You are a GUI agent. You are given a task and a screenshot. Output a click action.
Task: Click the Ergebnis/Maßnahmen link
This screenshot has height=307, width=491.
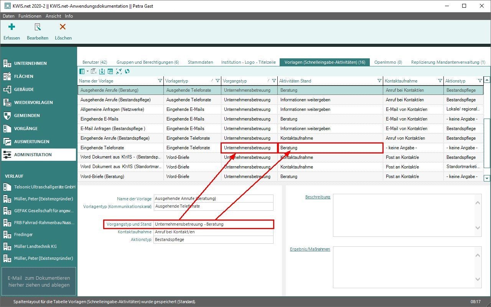[310, 249]
